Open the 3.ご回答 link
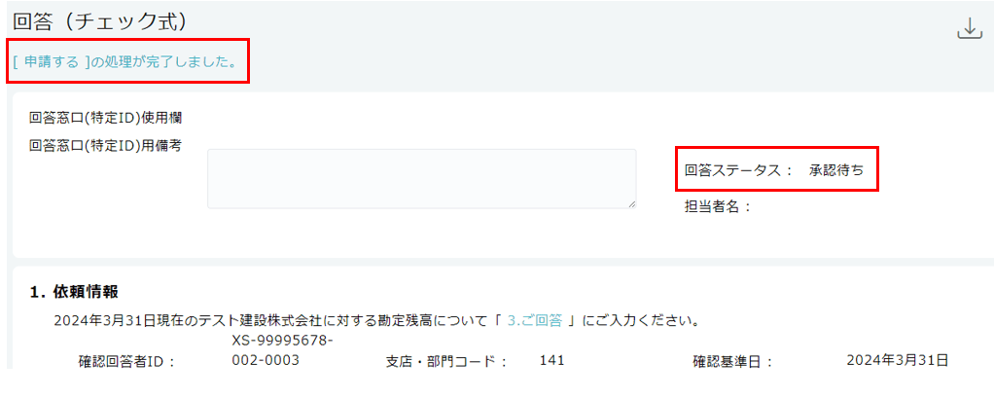Viewport: 994px width, 399px height. pos(534,321)
